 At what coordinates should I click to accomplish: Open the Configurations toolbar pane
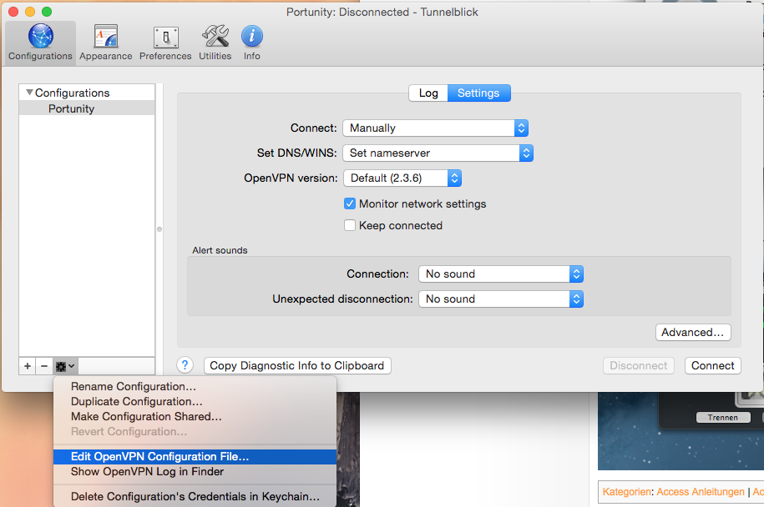[40, 43]
